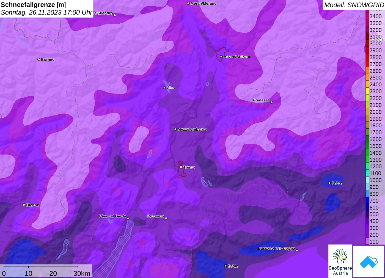Click the "30km" scale bar label

click(82, 273)
